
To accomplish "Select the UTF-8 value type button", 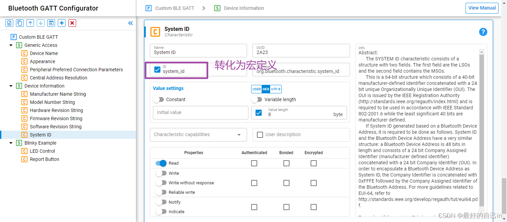I will (x=276, y=89).
